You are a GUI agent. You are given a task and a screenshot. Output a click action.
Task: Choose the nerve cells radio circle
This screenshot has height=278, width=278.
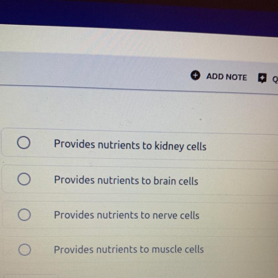click(x=24, y=215)
